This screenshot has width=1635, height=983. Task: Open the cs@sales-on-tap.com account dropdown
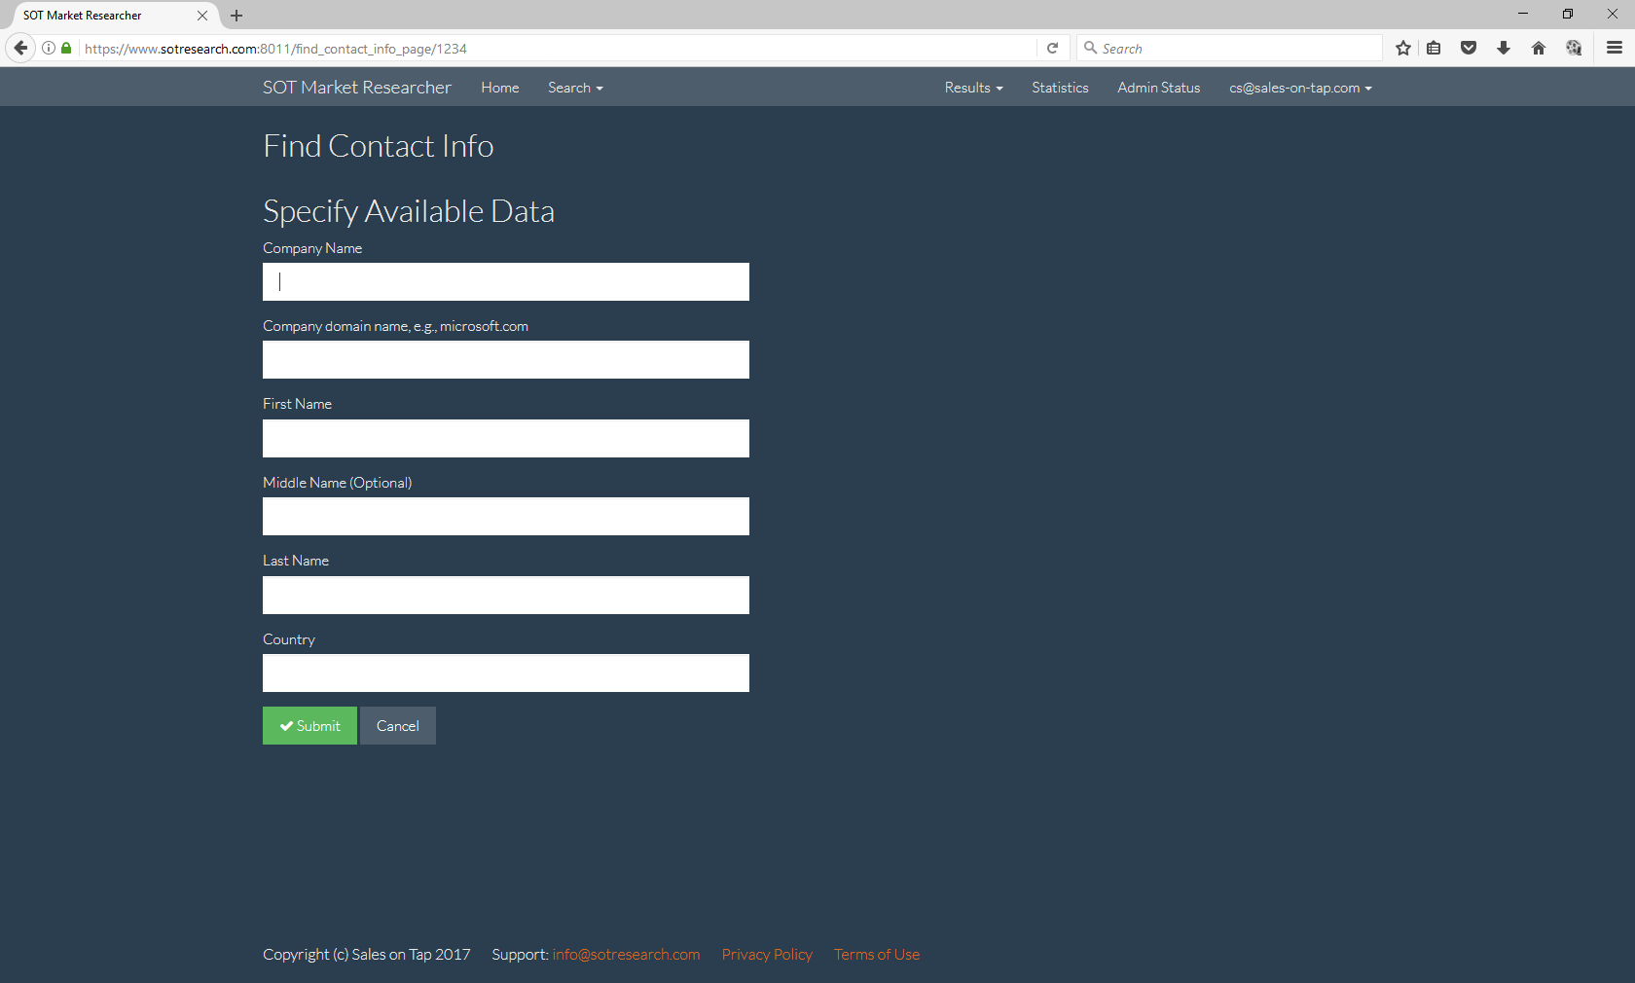pos(1300,88)
